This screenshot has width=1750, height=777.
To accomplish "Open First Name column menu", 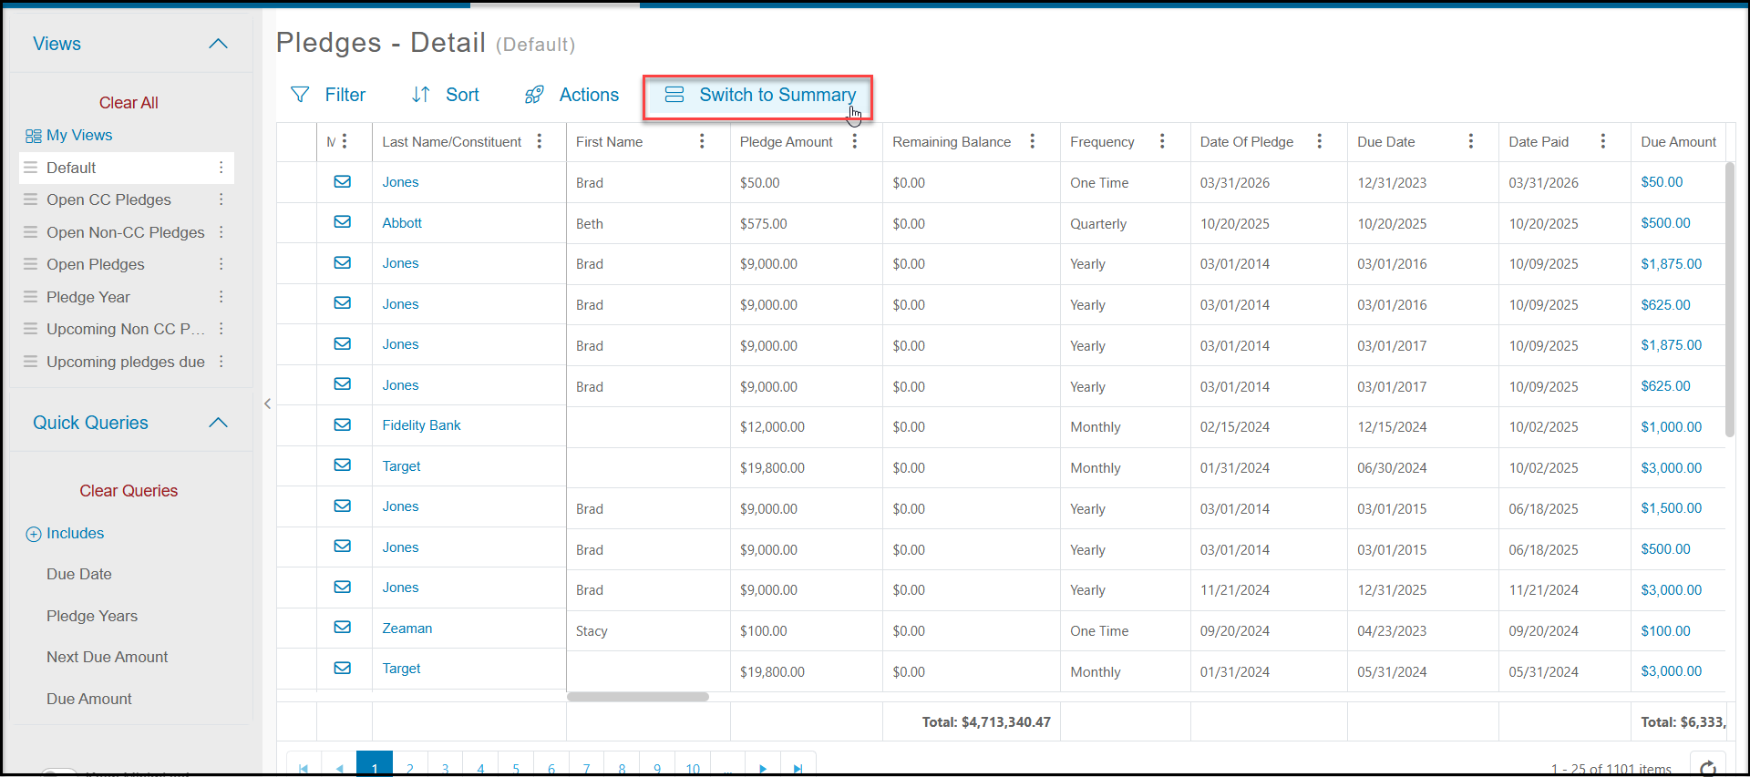I will 702,141.
